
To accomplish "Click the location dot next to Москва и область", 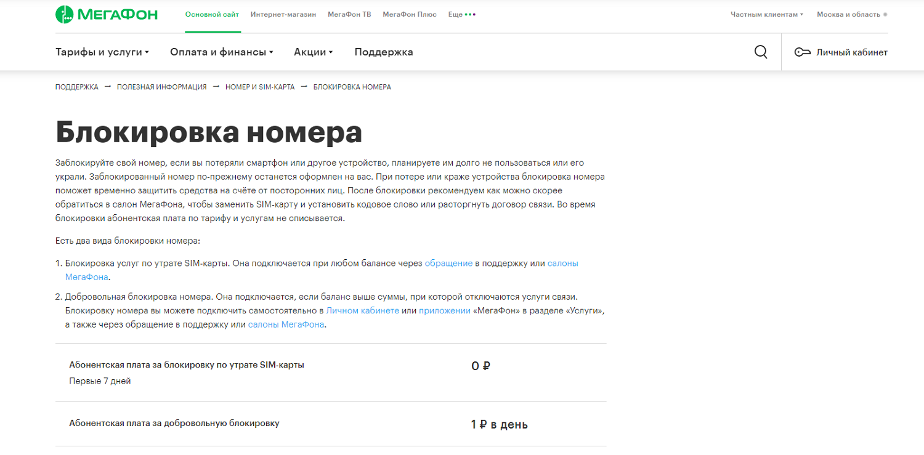I will pyautogui.click(x=885, y=14).
